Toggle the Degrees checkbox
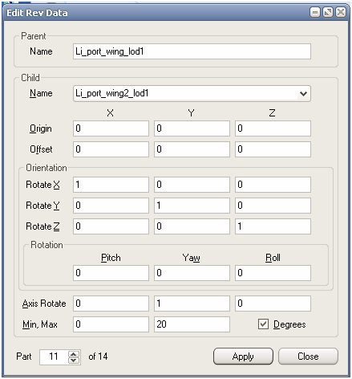 point(263,324)
